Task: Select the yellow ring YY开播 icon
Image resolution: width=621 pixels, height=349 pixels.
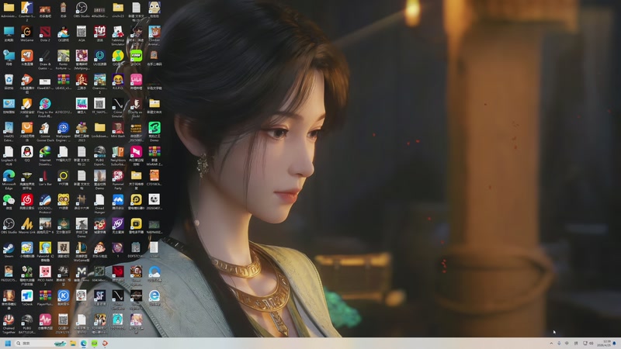Action: click(64, 176)
